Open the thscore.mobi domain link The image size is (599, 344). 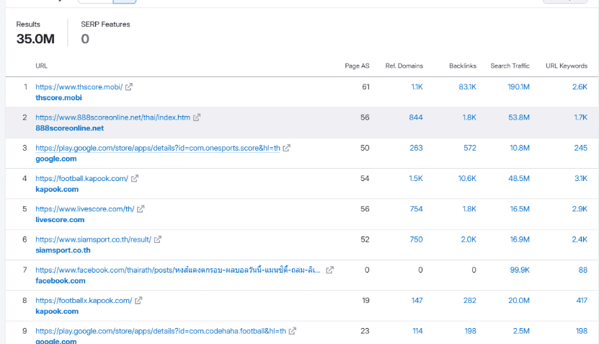pos(58,97)
